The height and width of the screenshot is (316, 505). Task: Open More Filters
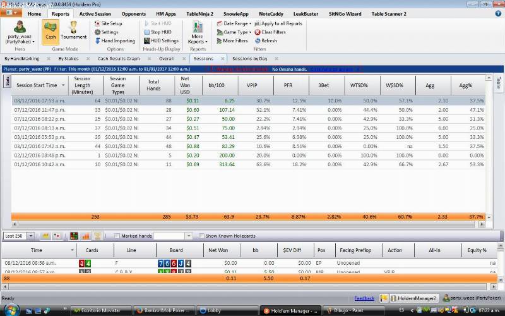pyautogui.click(x=232, y=40)
